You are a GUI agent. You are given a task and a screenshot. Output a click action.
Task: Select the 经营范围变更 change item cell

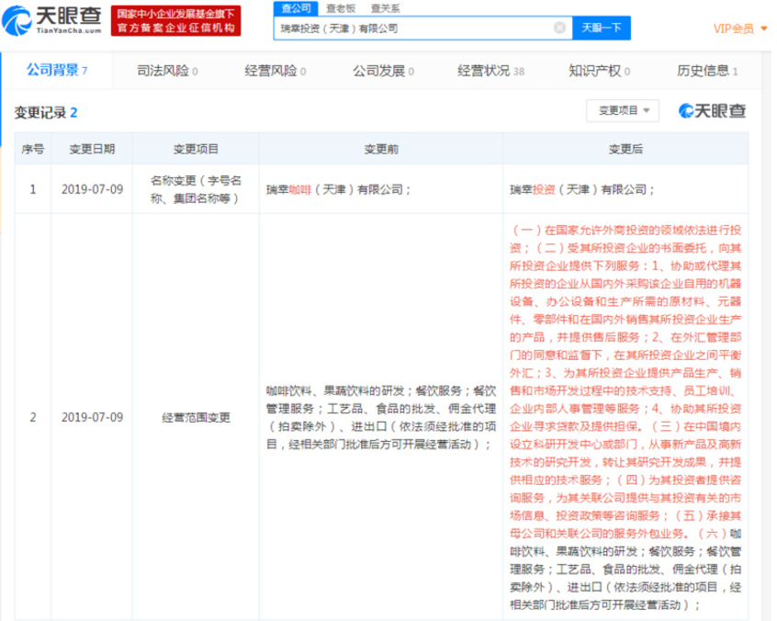tap(196, 417)
